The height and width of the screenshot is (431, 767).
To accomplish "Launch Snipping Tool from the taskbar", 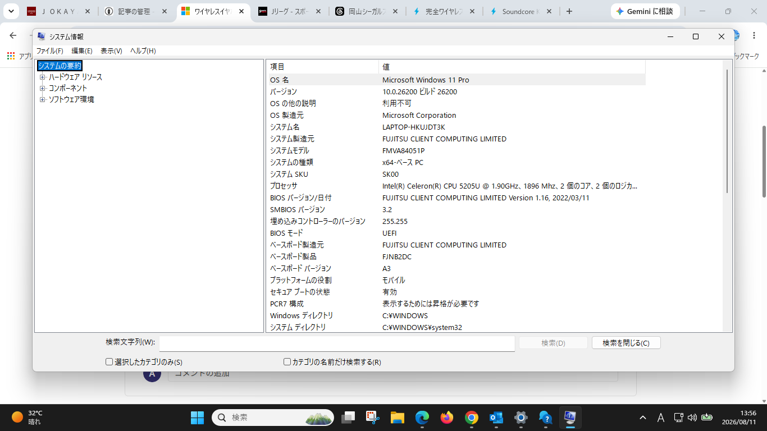I will point(373,418).
